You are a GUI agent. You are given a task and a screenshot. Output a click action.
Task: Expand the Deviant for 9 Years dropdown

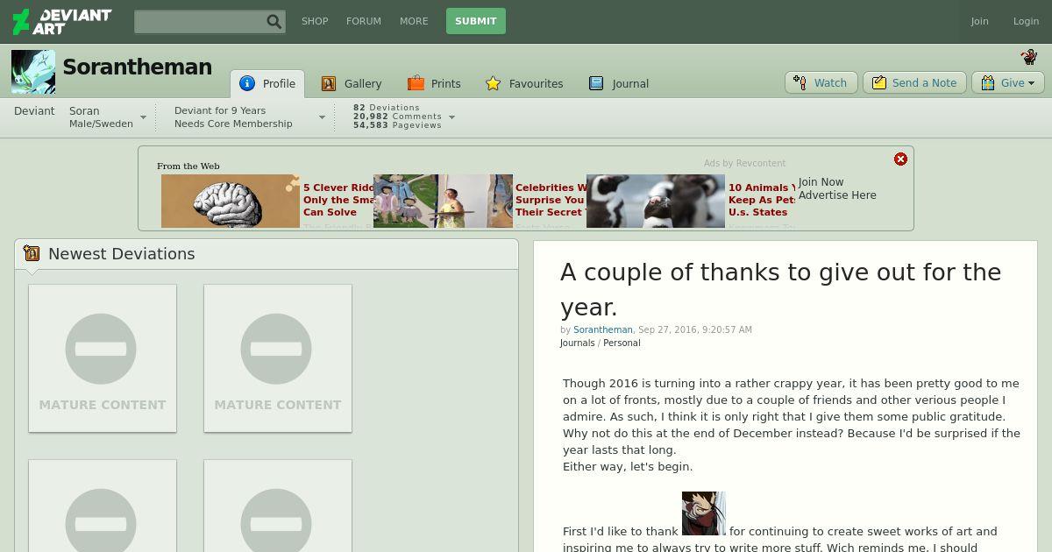click(x=322, y=117)
